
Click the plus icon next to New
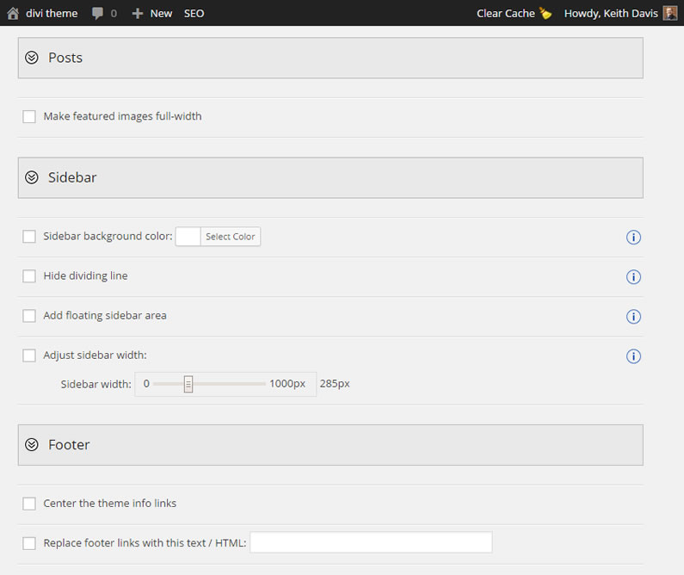tap(138, 14)
